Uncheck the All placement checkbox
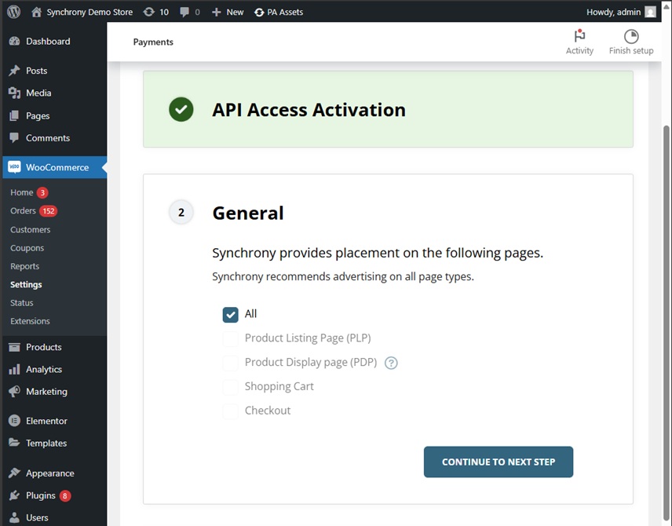 tap(230, 314)
